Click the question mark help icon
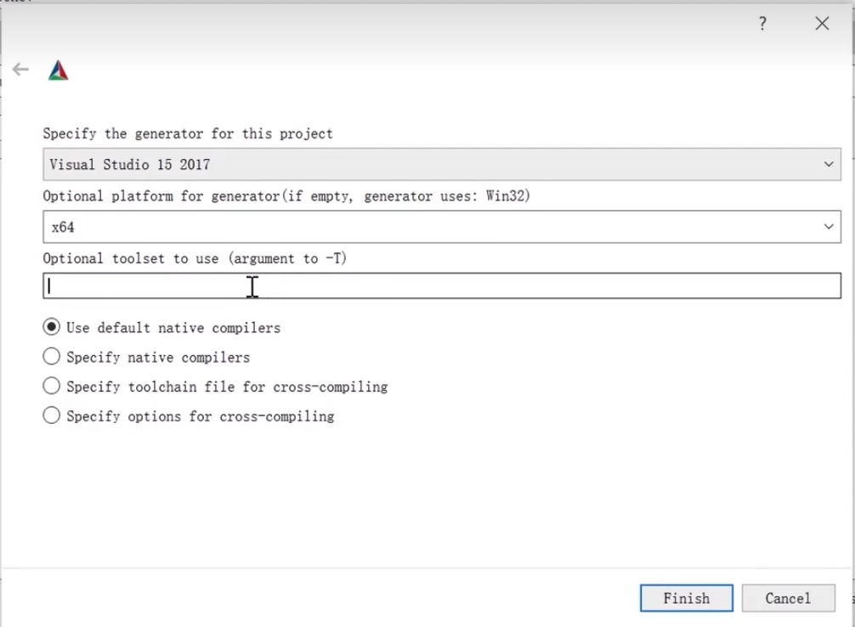The height and width of the screenshot is (627, 855). pyautogui.click(x=762, y=24)
